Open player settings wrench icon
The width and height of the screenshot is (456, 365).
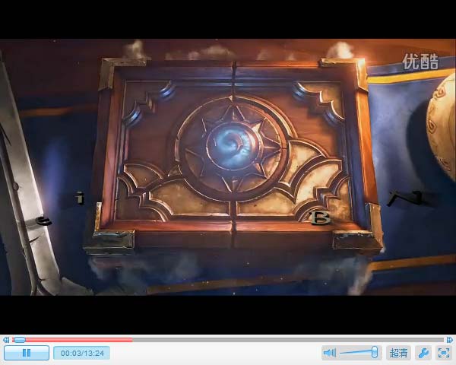pos(423,353)
